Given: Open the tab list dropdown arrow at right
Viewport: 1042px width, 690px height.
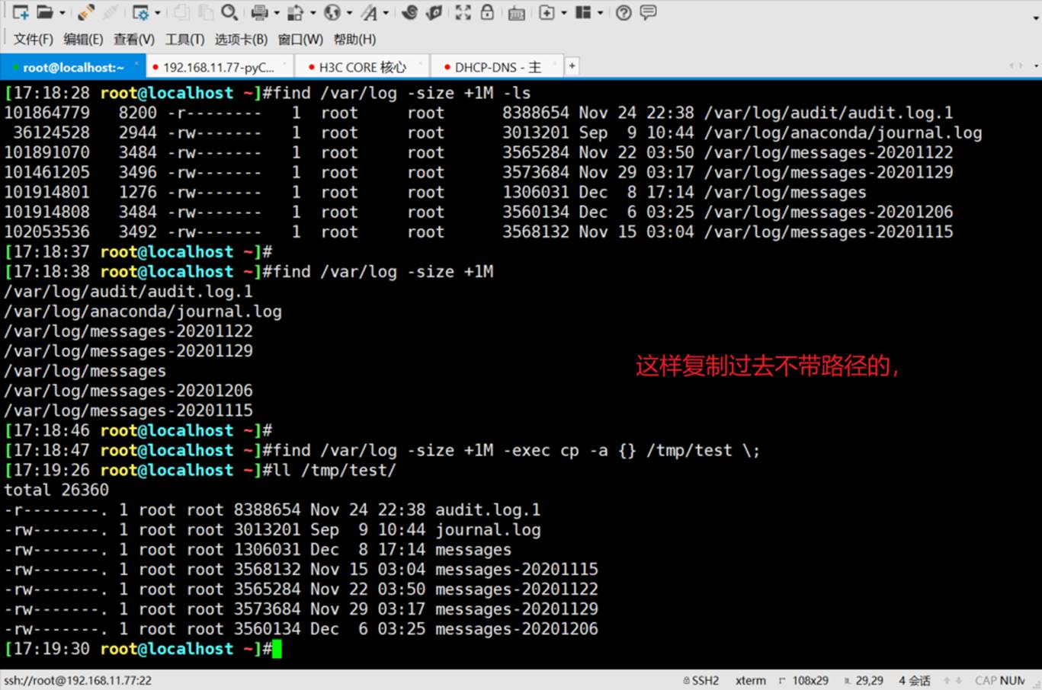Looking at the screenshot, I should 1036,66.
